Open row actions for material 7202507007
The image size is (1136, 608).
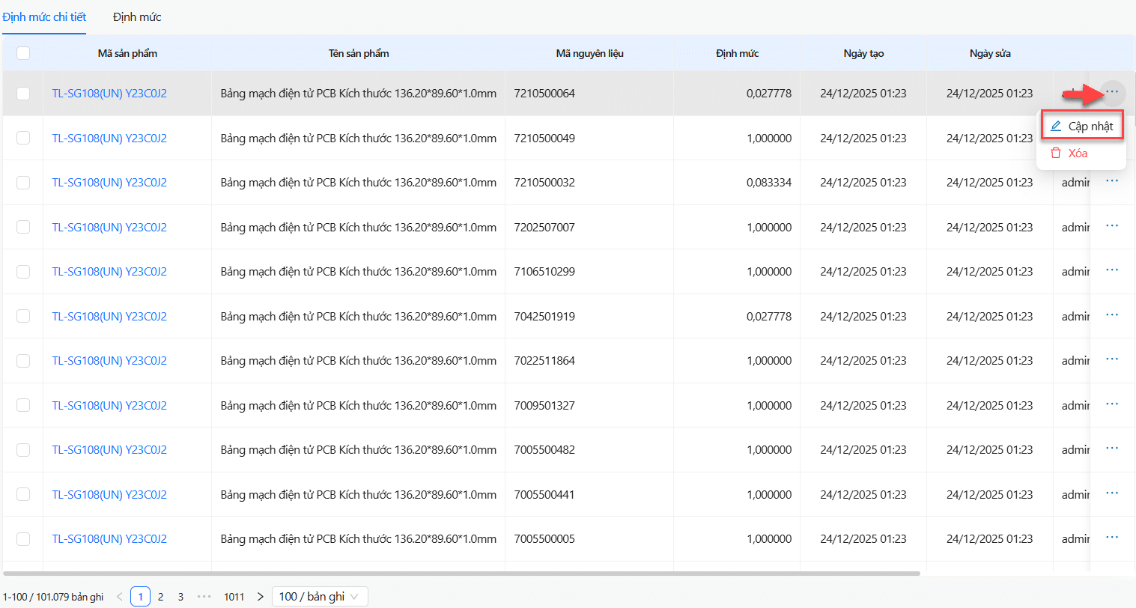1111,227
